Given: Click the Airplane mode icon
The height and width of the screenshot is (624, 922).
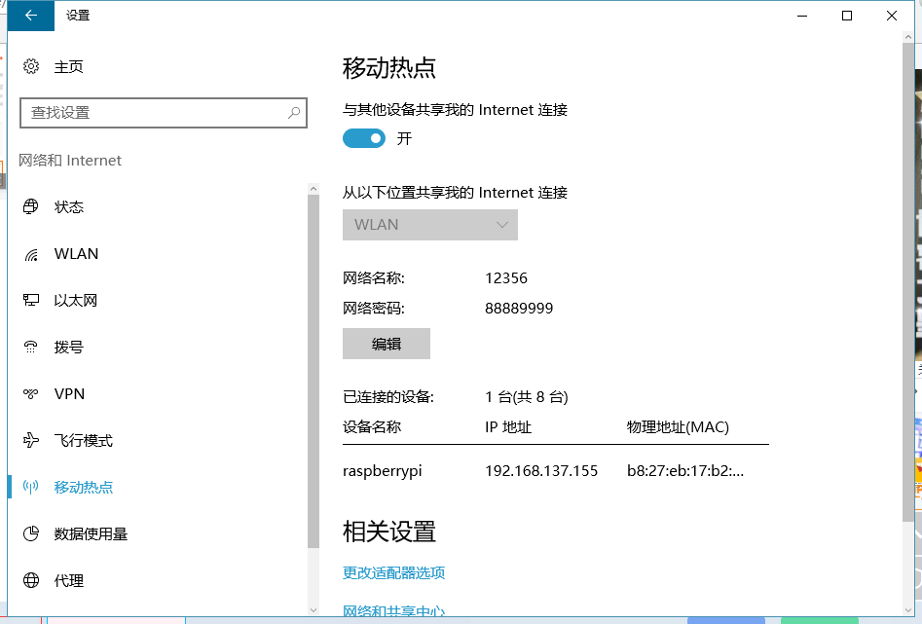Looking at the screenshot, I should tap(30, 440).
